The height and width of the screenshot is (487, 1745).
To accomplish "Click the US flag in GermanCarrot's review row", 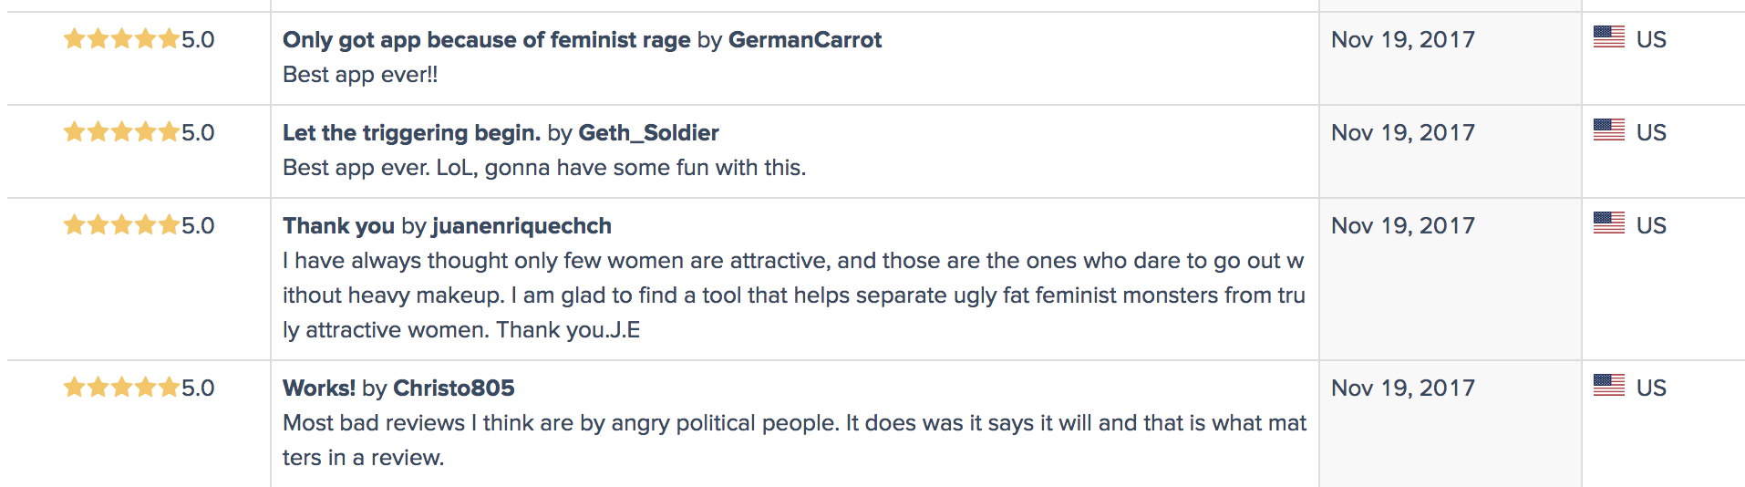I will tap(1608, 36).
